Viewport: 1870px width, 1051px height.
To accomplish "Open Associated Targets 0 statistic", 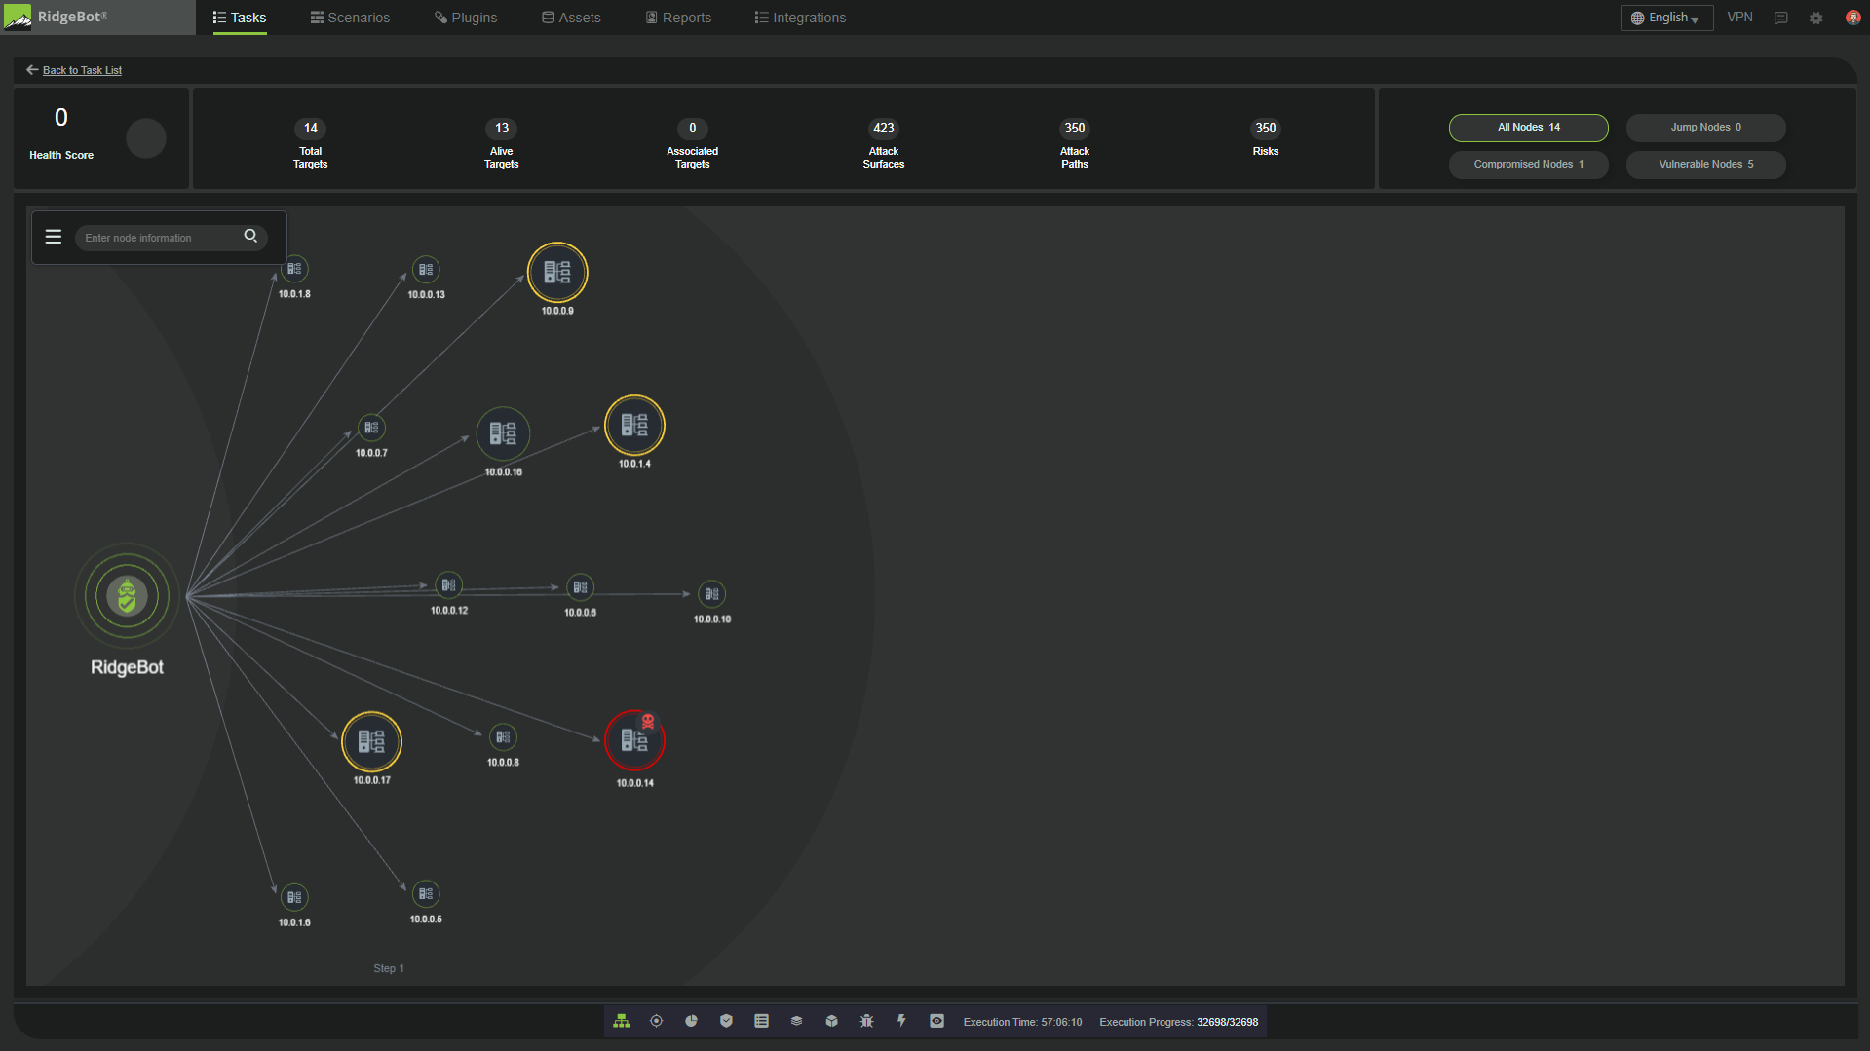I will click(x=692, y=143).
